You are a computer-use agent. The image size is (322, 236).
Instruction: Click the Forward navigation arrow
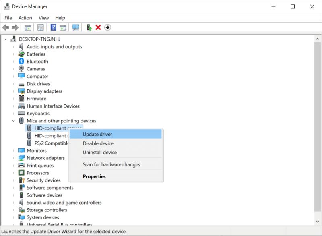[x=15, y=27]
